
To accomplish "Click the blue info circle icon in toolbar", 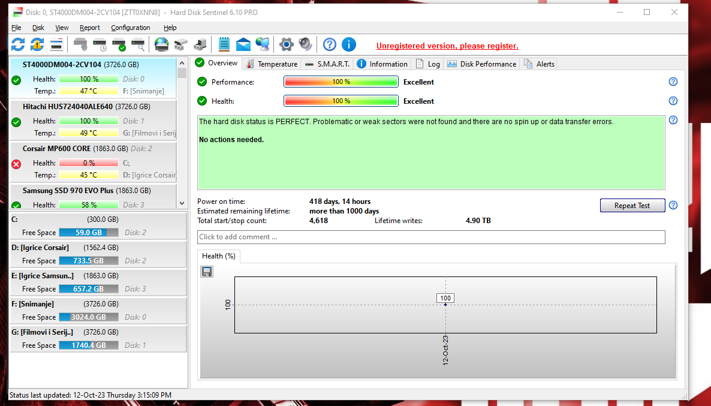I will 349,44.
